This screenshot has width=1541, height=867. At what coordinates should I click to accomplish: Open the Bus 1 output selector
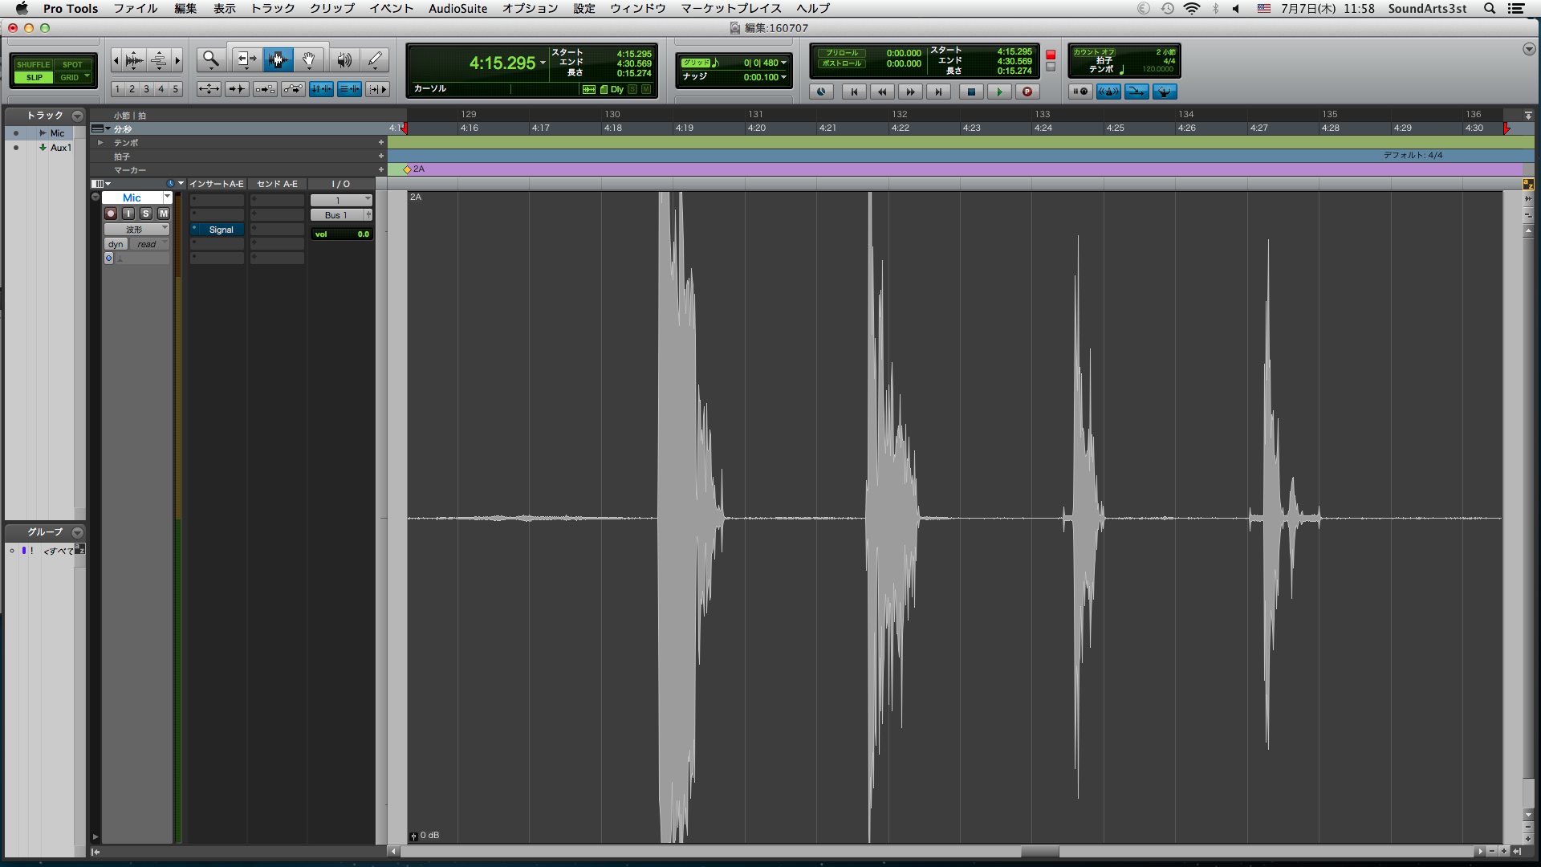click(337, 215)
